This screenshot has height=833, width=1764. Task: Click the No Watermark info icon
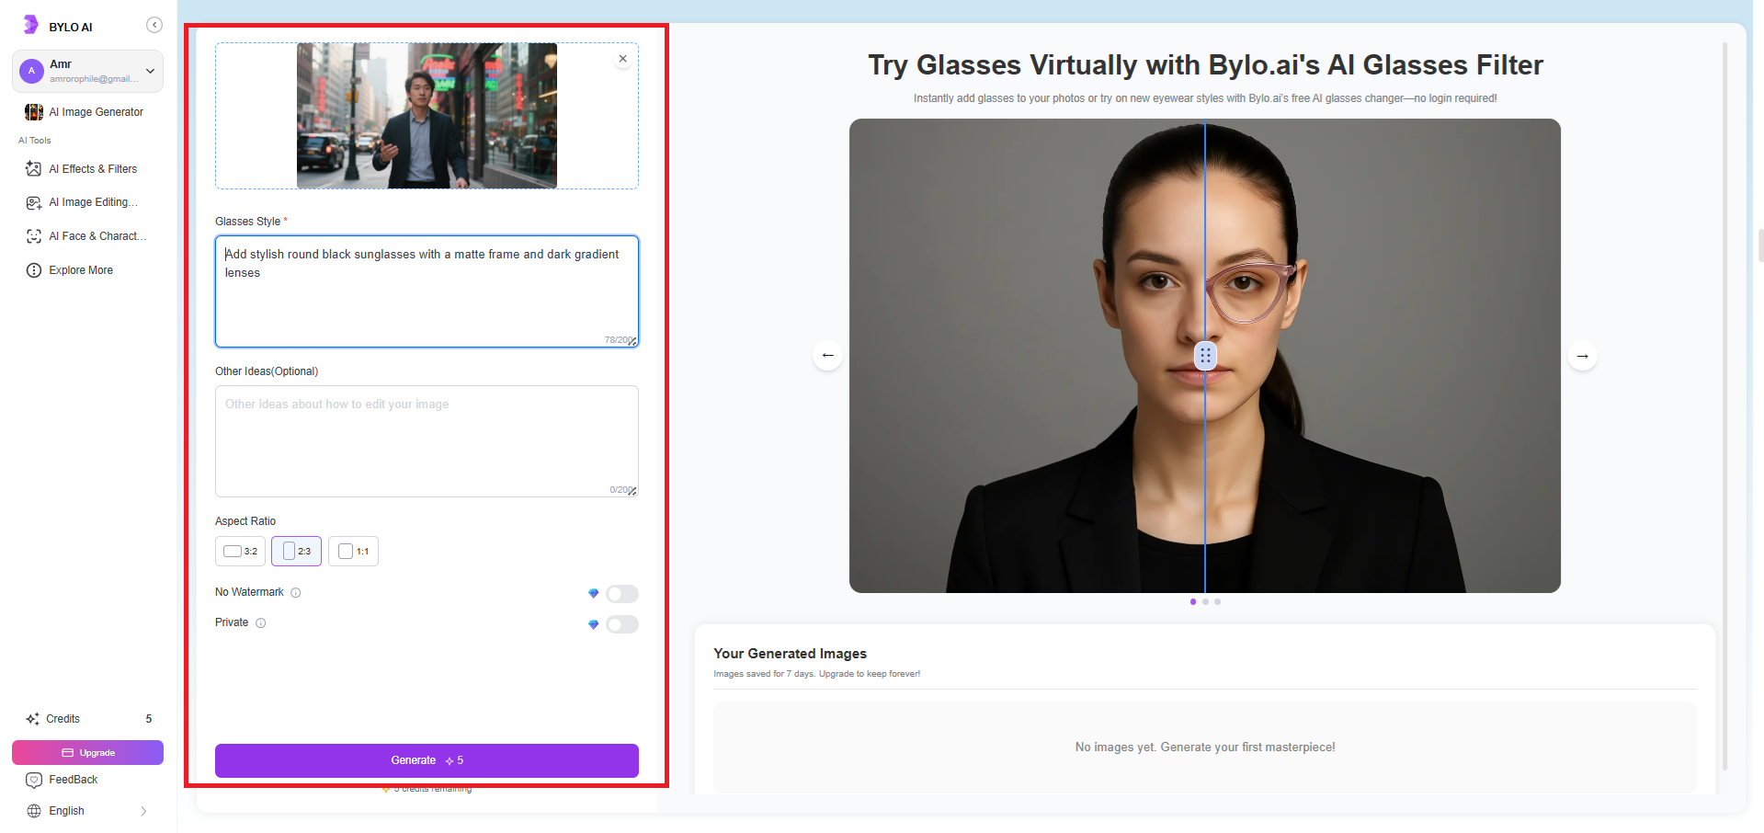click(296, 593)
